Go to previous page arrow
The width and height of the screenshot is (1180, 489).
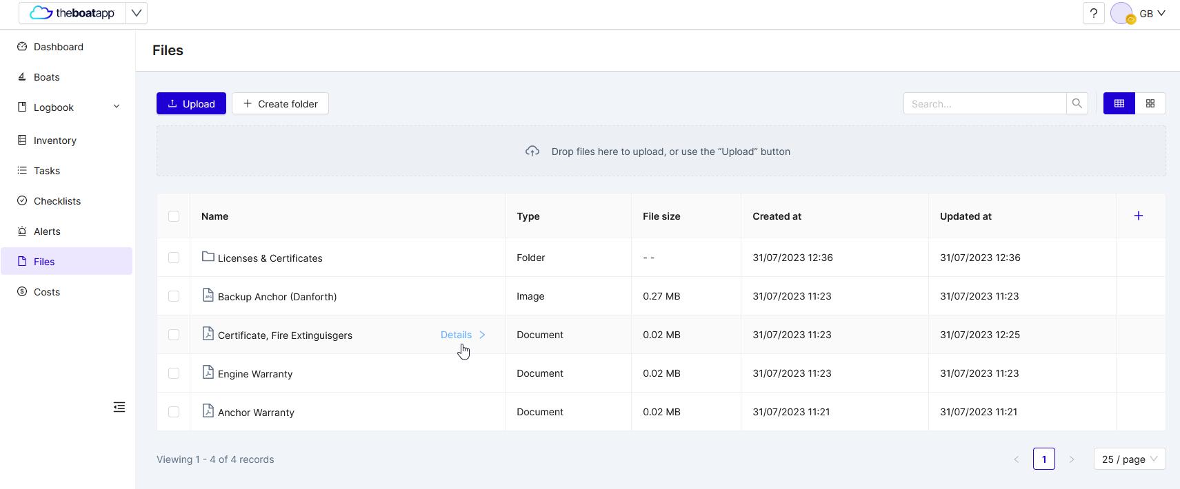point(1016,459)
